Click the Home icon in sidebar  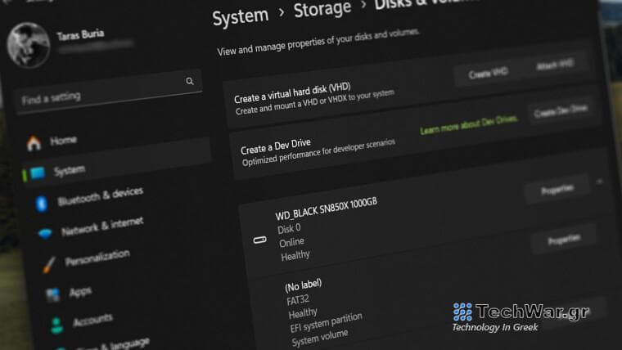pos(34,144)
